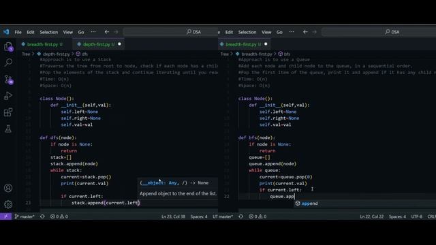This screenshot has width=436, height=245.
Task: Open Go menu in left window
Action: [x=81, y=32]
